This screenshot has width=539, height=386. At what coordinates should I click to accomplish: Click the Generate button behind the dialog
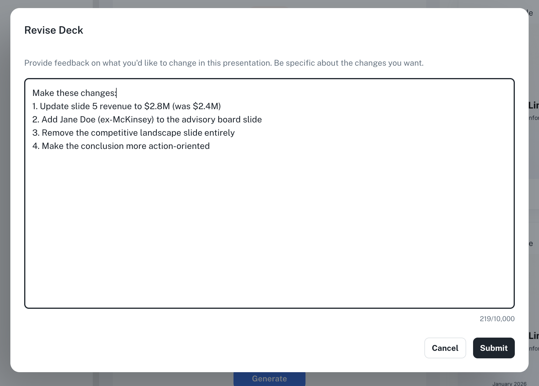click(269, 379)
